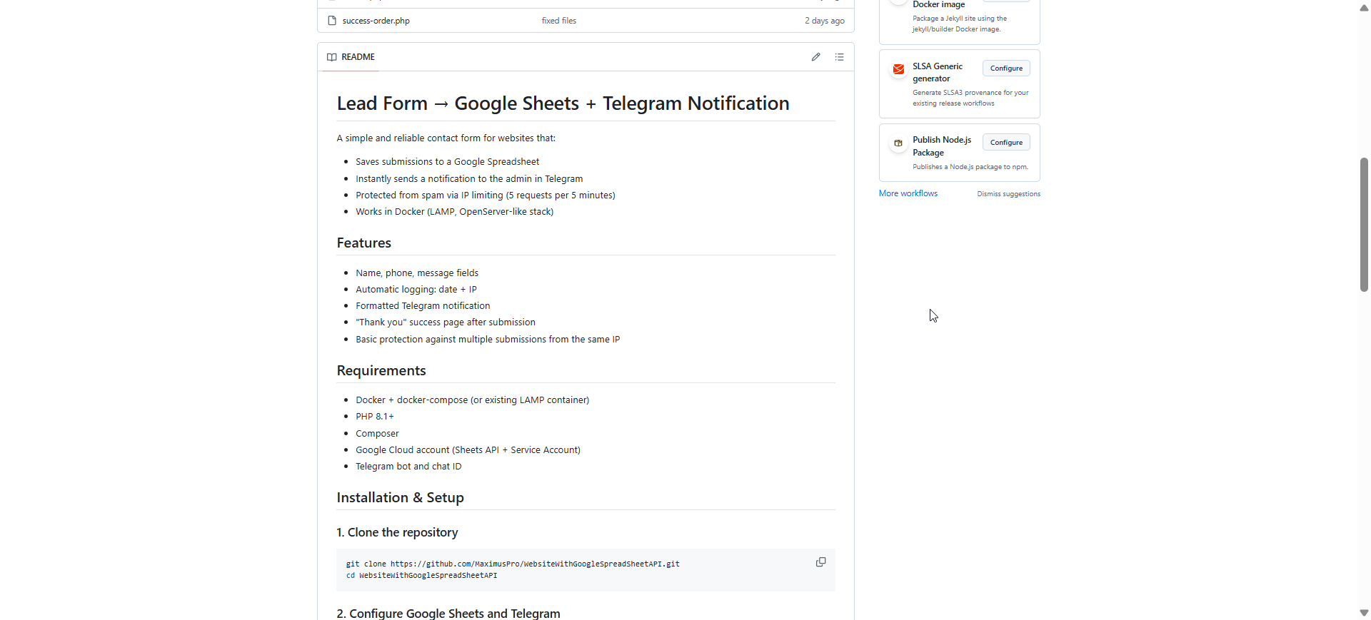Open the More workflows link
Screen dimensions: 1371x620
[908, 193]
